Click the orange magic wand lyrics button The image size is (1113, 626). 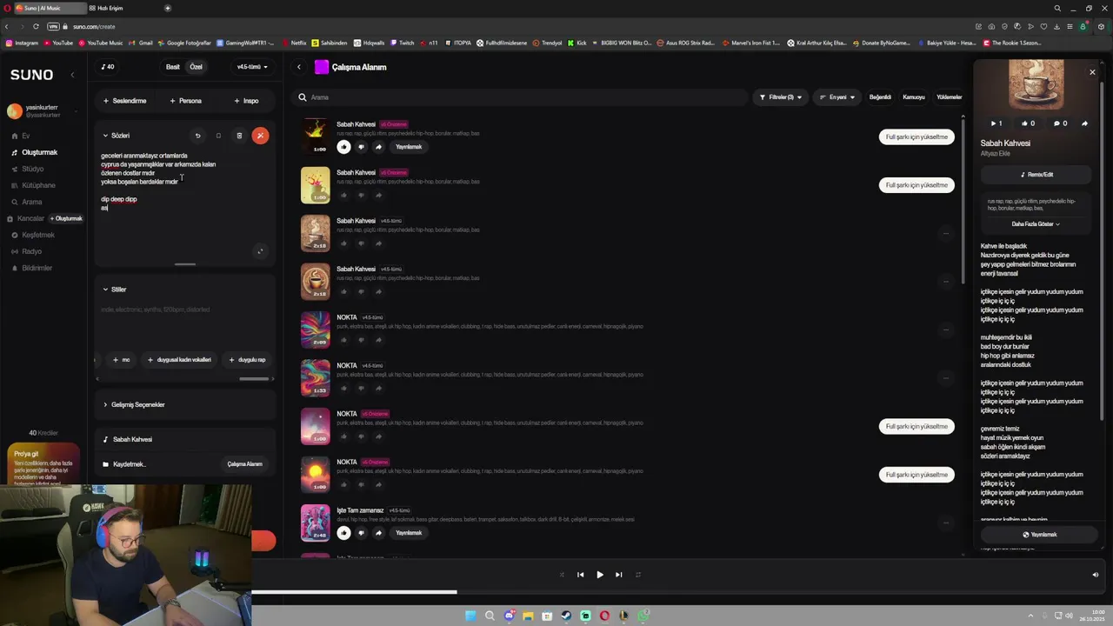tap(260, 136)
